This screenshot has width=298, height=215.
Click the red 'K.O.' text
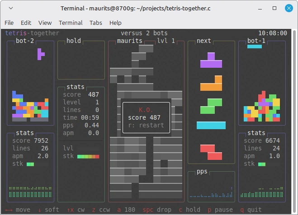146,110
